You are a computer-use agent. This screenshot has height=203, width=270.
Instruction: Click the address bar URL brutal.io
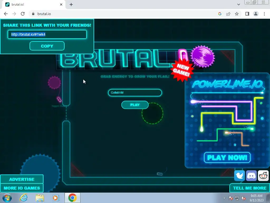point(44,14)
